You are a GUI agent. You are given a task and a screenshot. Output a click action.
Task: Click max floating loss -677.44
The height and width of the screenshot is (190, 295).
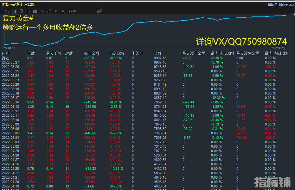188,102
